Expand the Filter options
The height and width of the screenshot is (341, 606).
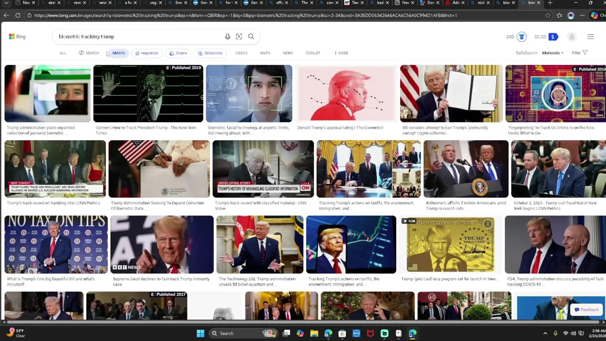[x=579, y=53]
